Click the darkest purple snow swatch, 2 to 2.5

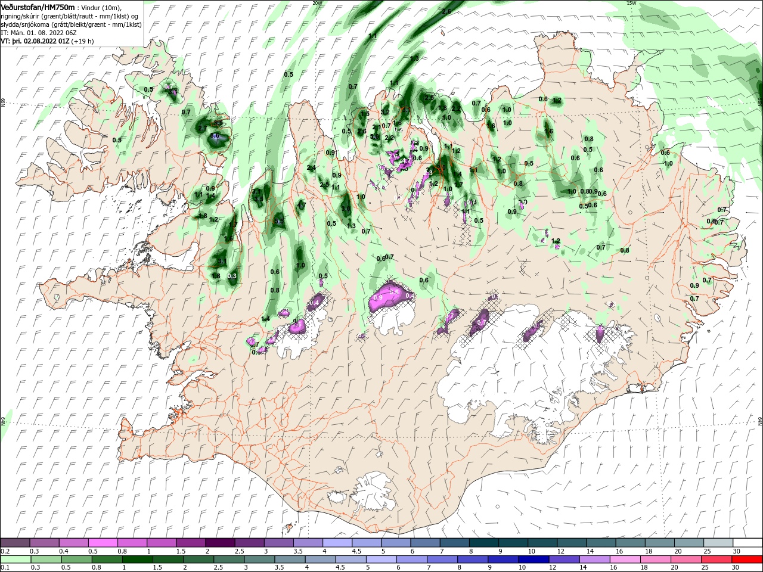pyautogui.click(x=220, y=543)
